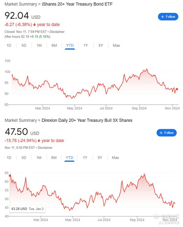Click the Jan 2 marker dot on the Direxion chart
Screen dimensions: 183x227
tap(10, 176)
